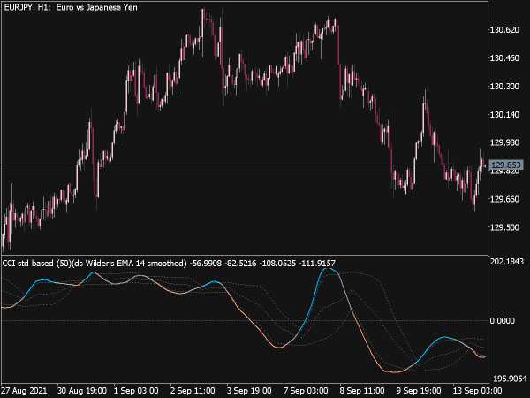Click the 129.500 price axis label
Image resolution: width=530 pixels, height=398 pixels.
504,227
